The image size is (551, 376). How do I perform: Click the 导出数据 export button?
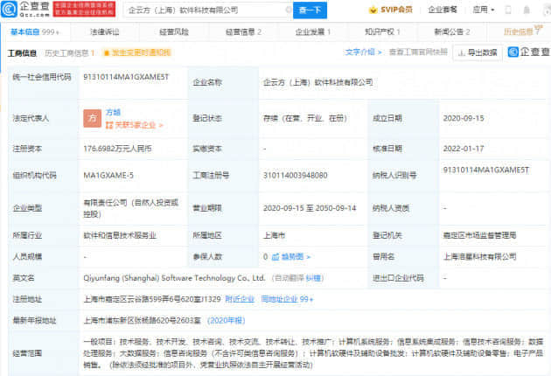coord(478,52)
